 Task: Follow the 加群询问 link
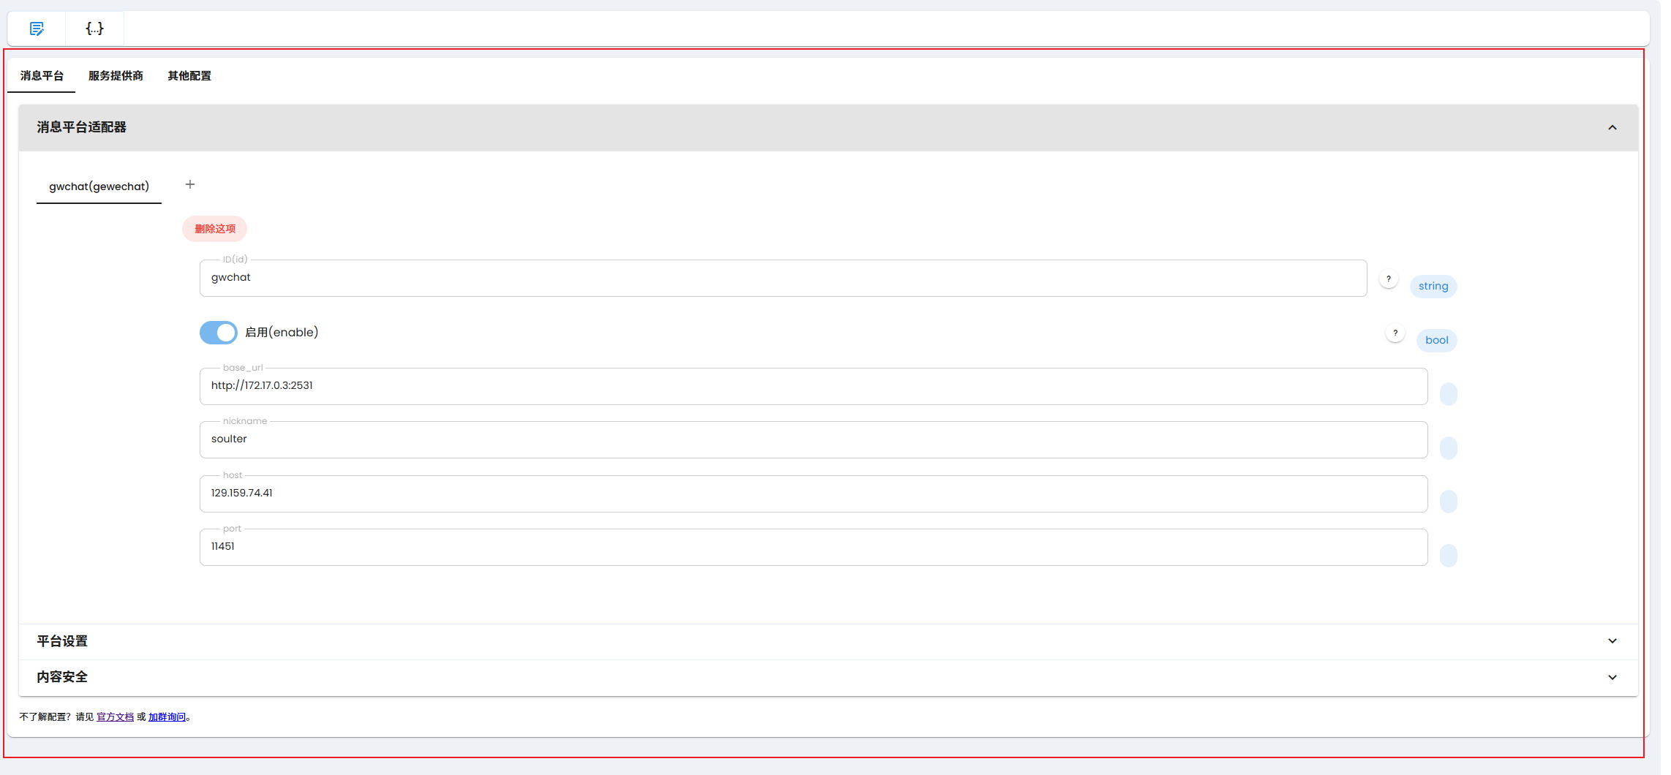(x=167, y=717)
